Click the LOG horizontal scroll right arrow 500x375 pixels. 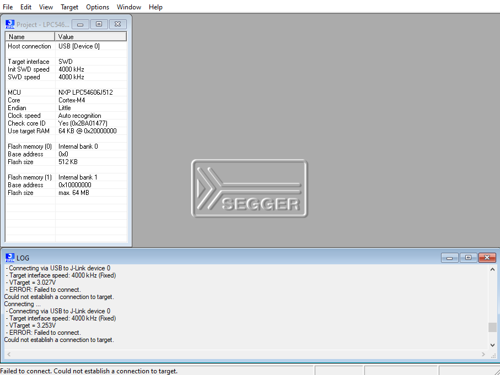pos(483,354)
